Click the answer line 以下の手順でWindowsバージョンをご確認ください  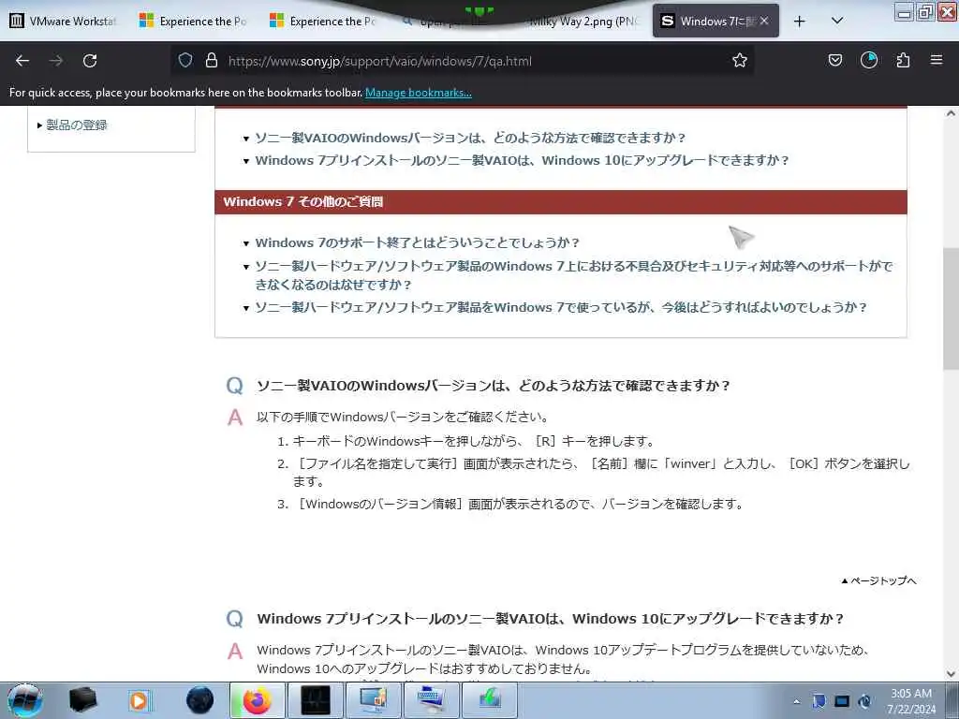402,417
